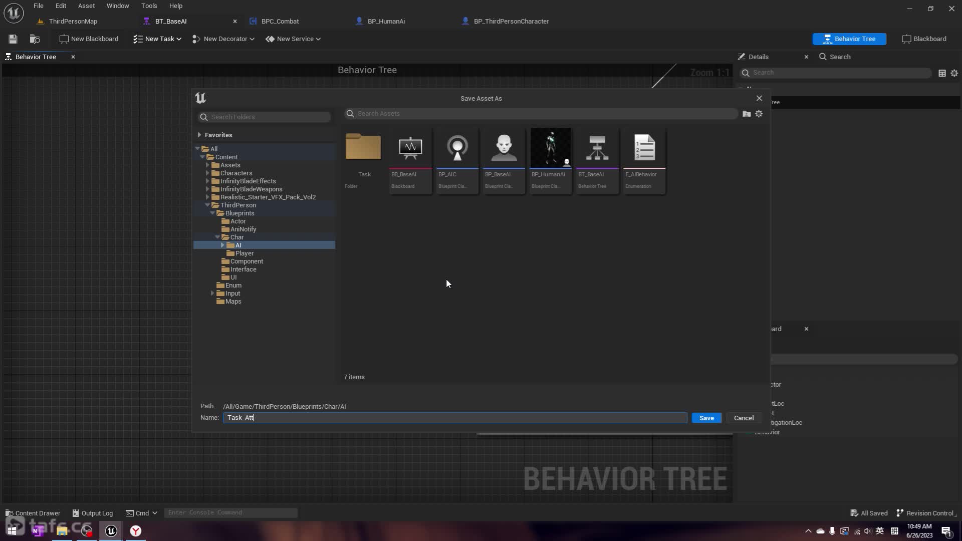The width and height of the screenshot is (962, 541).
Task: Select the E_AIBehavior enumeration asset
Action: point(644,148)
